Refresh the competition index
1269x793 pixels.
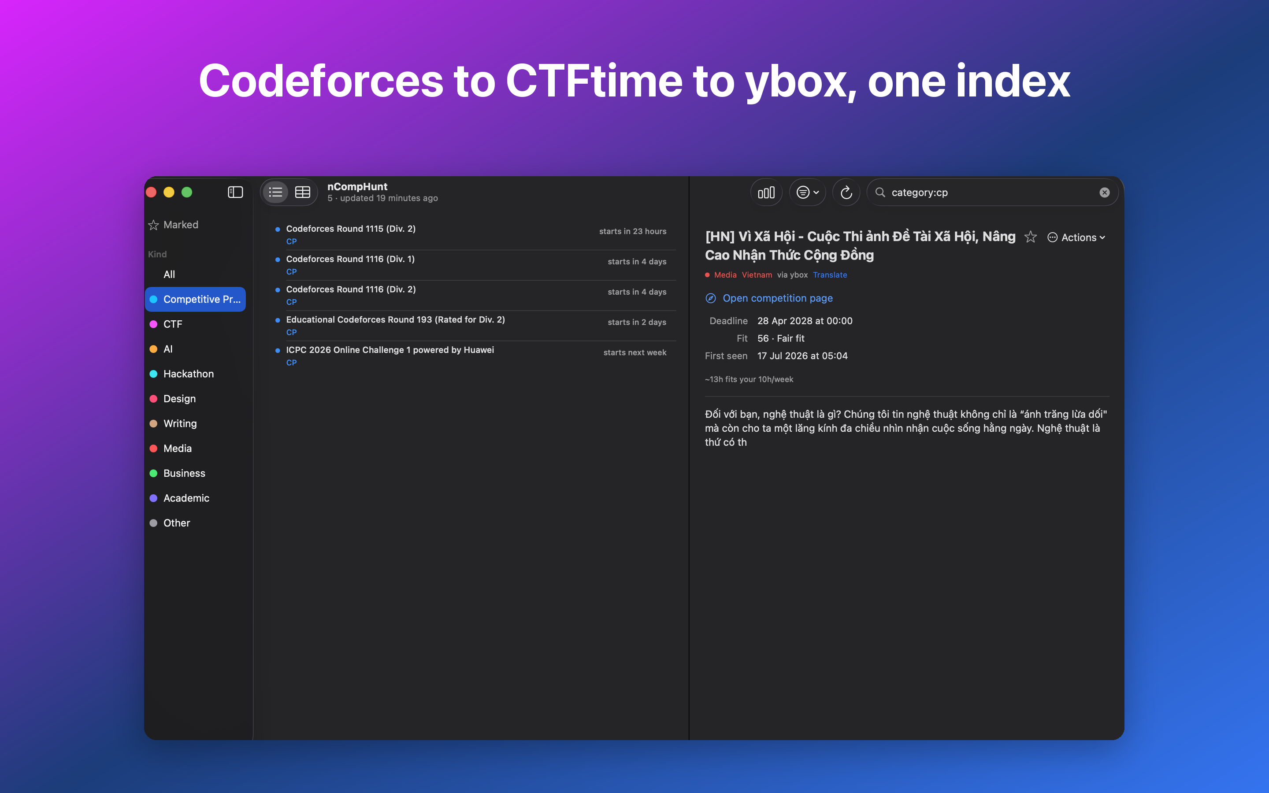tap(846, 193)
